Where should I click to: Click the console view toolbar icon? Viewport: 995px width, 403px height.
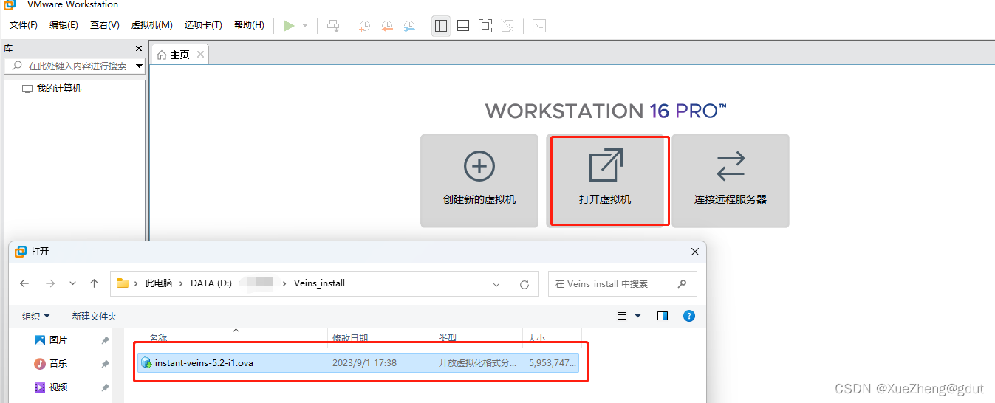coord(539,26)
